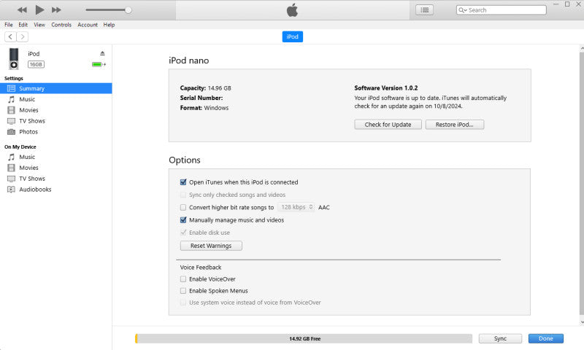
Task: Eject the iPod with the eject icon
Action: [x=102, y=53]
